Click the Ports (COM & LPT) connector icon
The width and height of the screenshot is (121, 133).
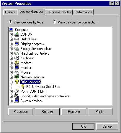pos(17,91)
